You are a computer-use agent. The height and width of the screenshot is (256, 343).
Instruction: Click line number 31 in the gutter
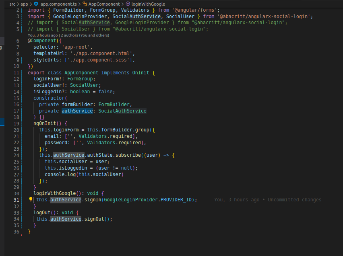pos(17,200)
